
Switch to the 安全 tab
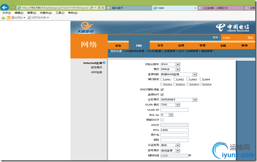click(160, 45)
